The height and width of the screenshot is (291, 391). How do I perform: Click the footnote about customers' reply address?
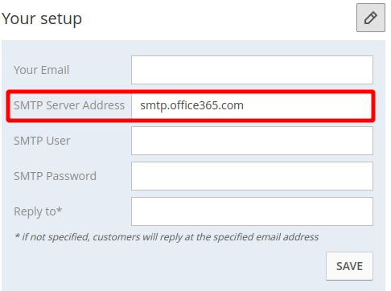(x=167, y=237)
